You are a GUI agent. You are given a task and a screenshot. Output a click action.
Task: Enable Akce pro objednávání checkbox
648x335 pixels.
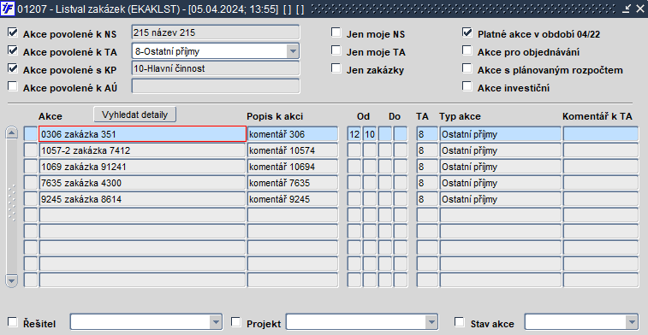[467, 50]
